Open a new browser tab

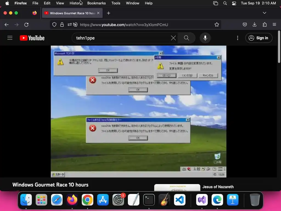click(x=108, y=13)
